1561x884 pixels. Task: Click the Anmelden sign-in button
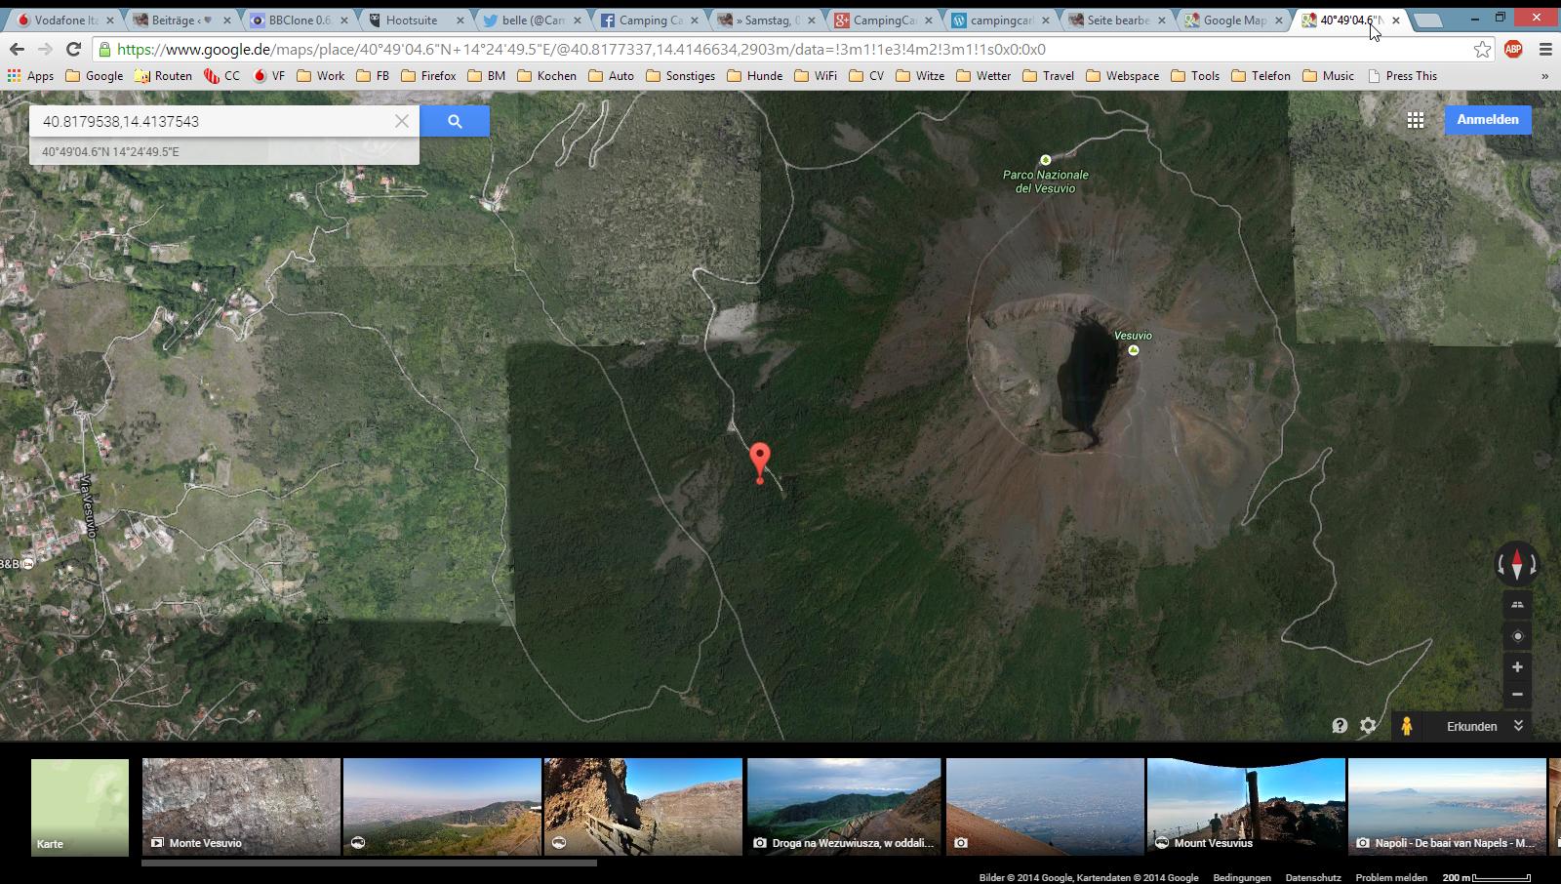click(1487, 120)
